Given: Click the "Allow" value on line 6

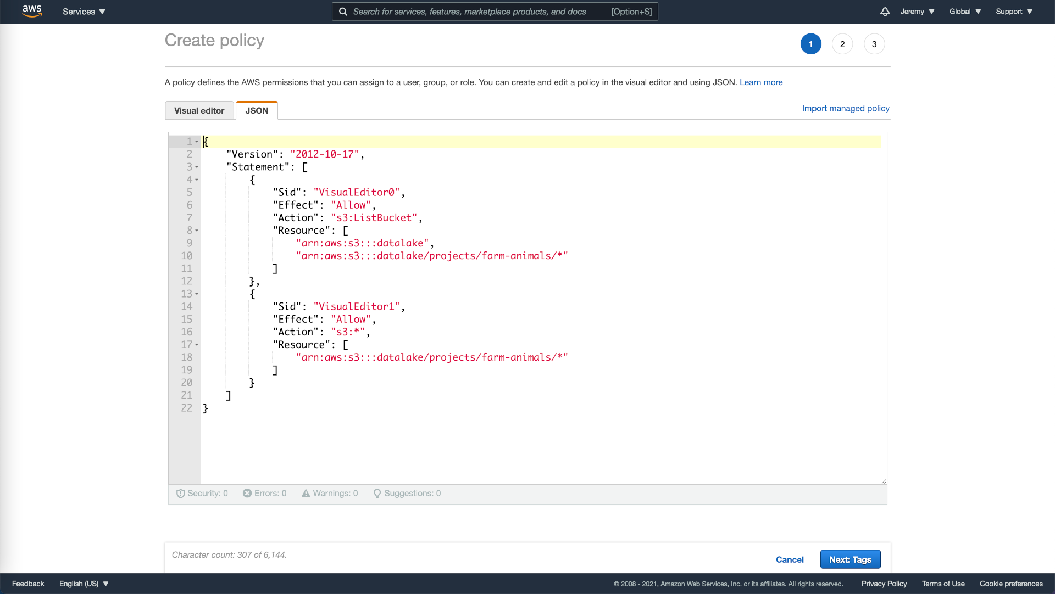Looking at the screenshot, I should (351, 205).
